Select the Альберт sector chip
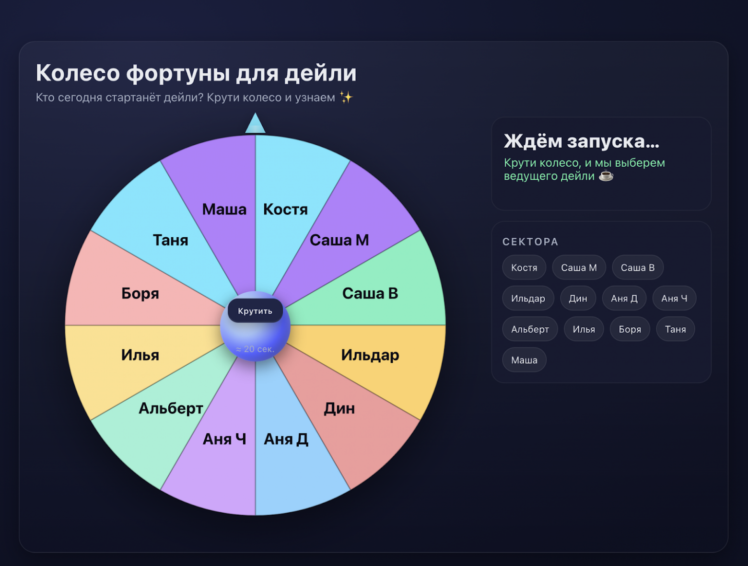748x566 pixels. 530,329
